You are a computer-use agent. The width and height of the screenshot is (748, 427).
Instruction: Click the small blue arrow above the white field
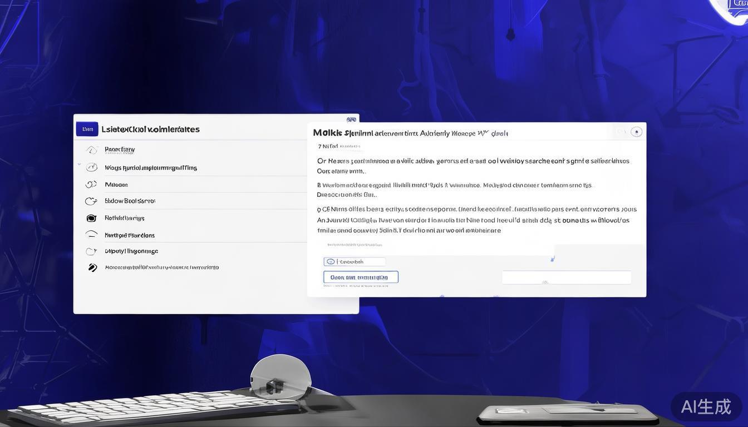click(x=552, y=259)
